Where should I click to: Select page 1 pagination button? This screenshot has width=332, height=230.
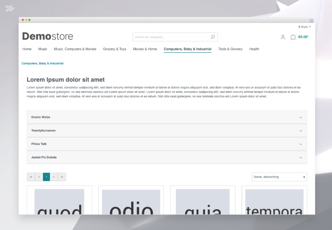(46, 177)
